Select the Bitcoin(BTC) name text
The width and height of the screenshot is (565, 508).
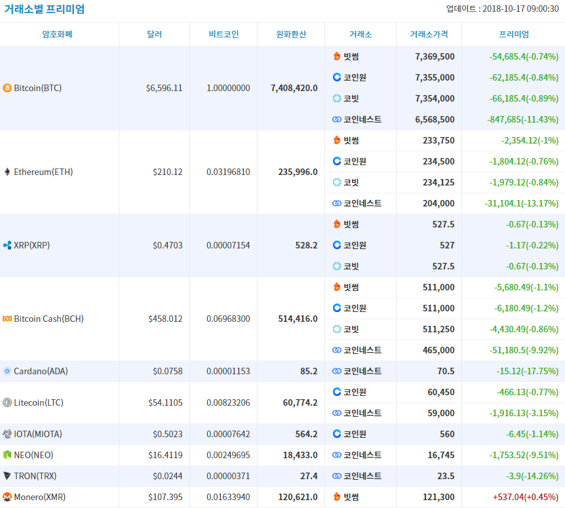coord(38,88)
